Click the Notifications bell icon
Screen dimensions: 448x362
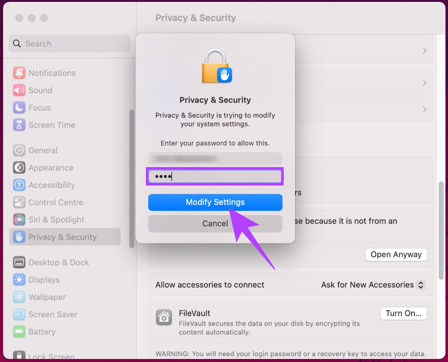click(19, 73)
